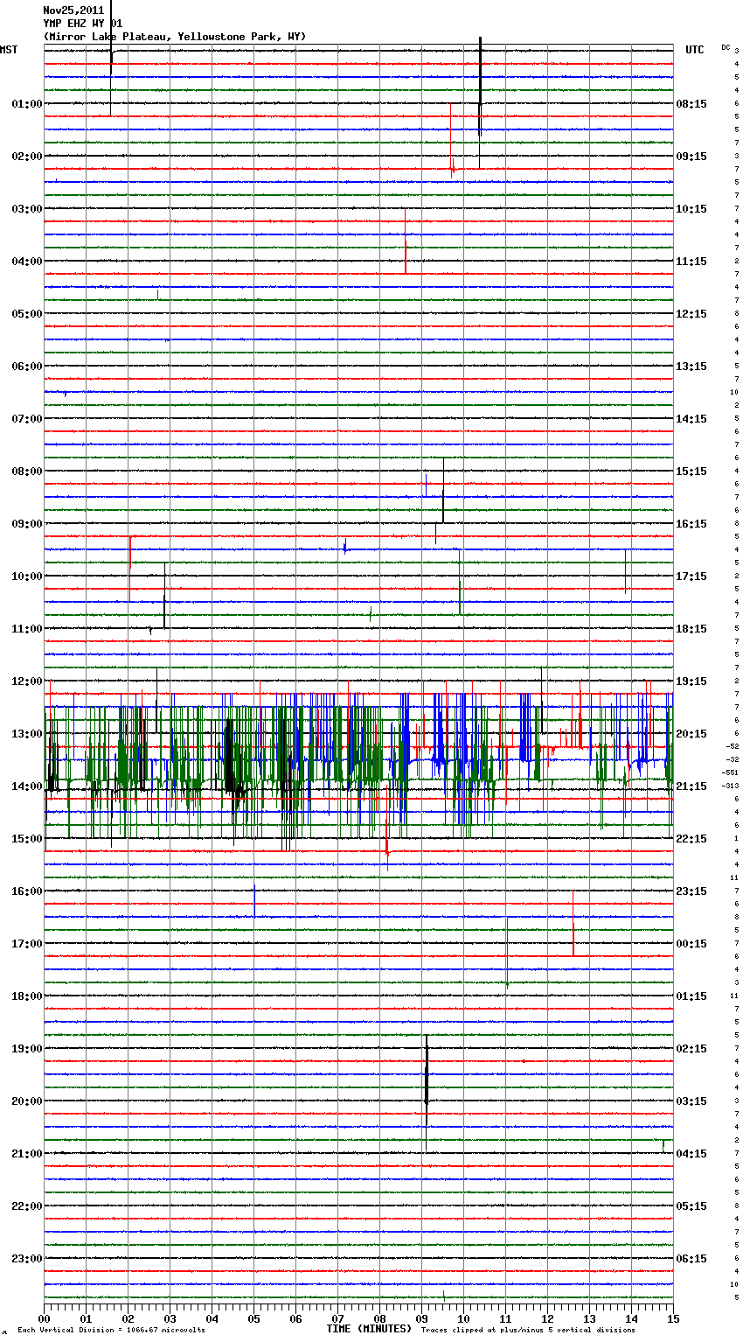Click the DC offset value "-313"
This screenshot has width=743, height=1342.
pos(731,786)
